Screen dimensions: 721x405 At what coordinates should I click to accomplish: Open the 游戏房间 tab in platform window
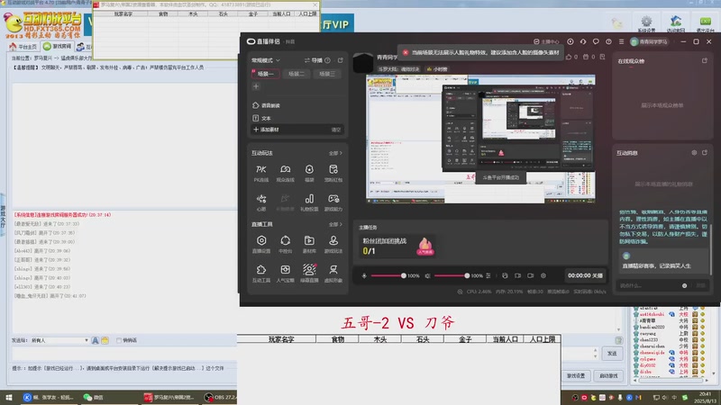[57, 47]
